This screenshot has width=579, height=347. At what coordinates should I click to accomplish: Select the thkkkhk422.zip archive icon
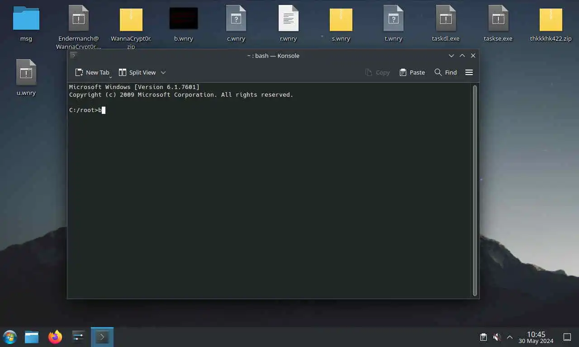coord(551,19)
